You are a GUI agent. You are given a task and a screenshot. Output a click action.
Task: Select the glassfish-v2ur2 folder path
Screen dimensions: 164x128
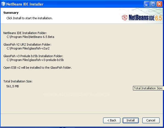[28, 48]
